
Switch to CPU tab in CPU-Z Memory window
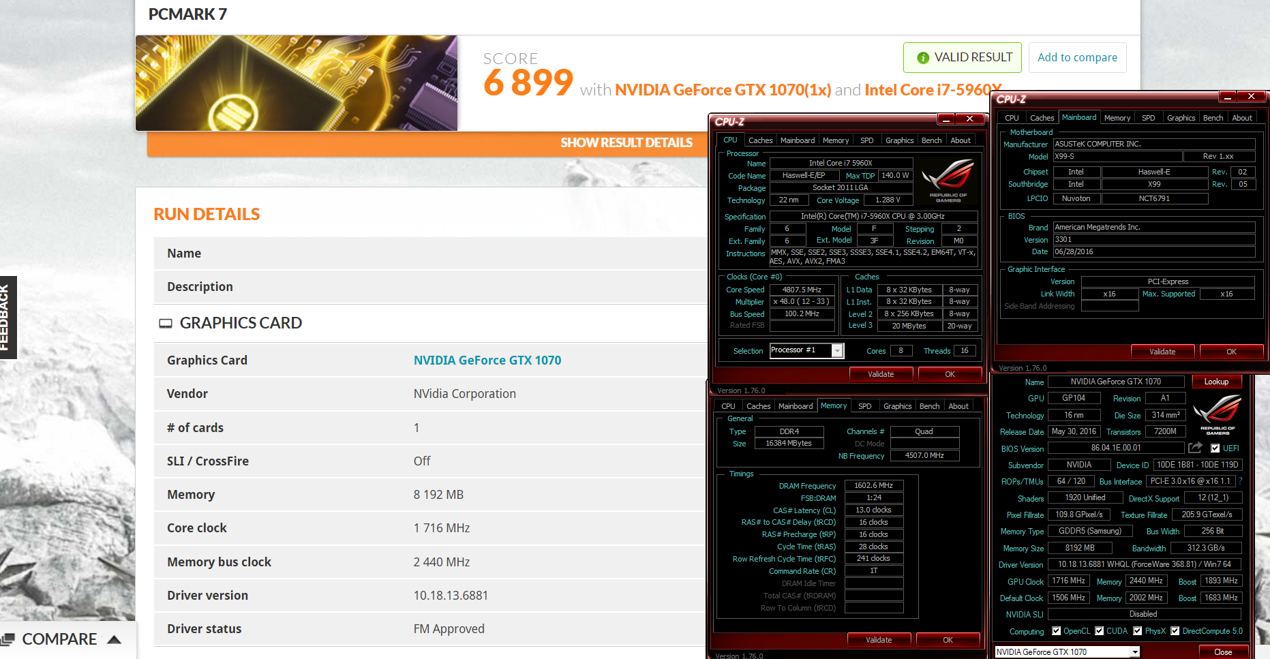coord(728,406)
